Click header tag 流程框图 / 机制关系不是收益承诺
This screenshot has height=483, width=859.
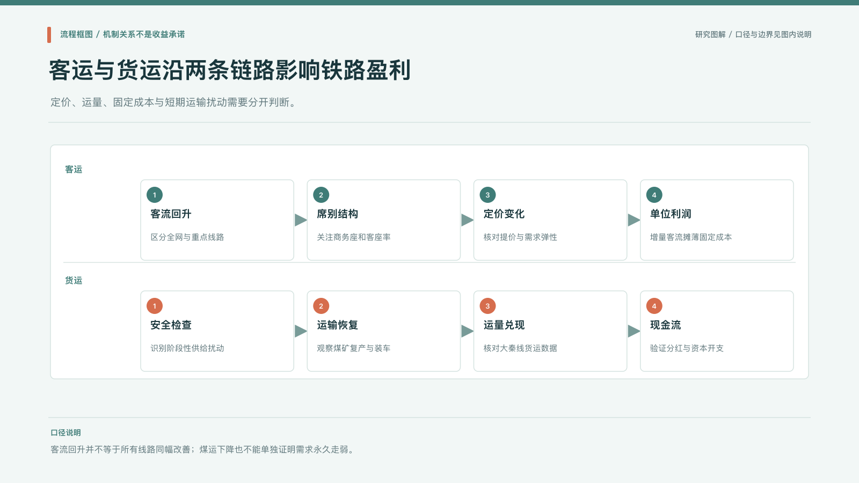(122, 34)
